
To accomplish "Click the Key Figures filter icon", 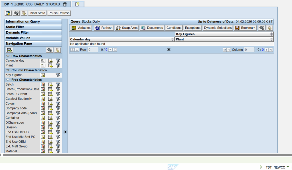I will [58, 75].
